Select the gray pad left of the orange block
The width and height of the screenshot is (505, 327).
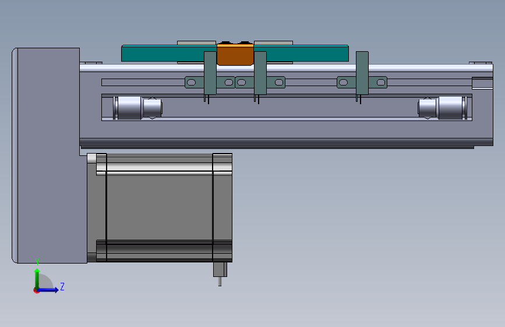(x=196, y=43)
